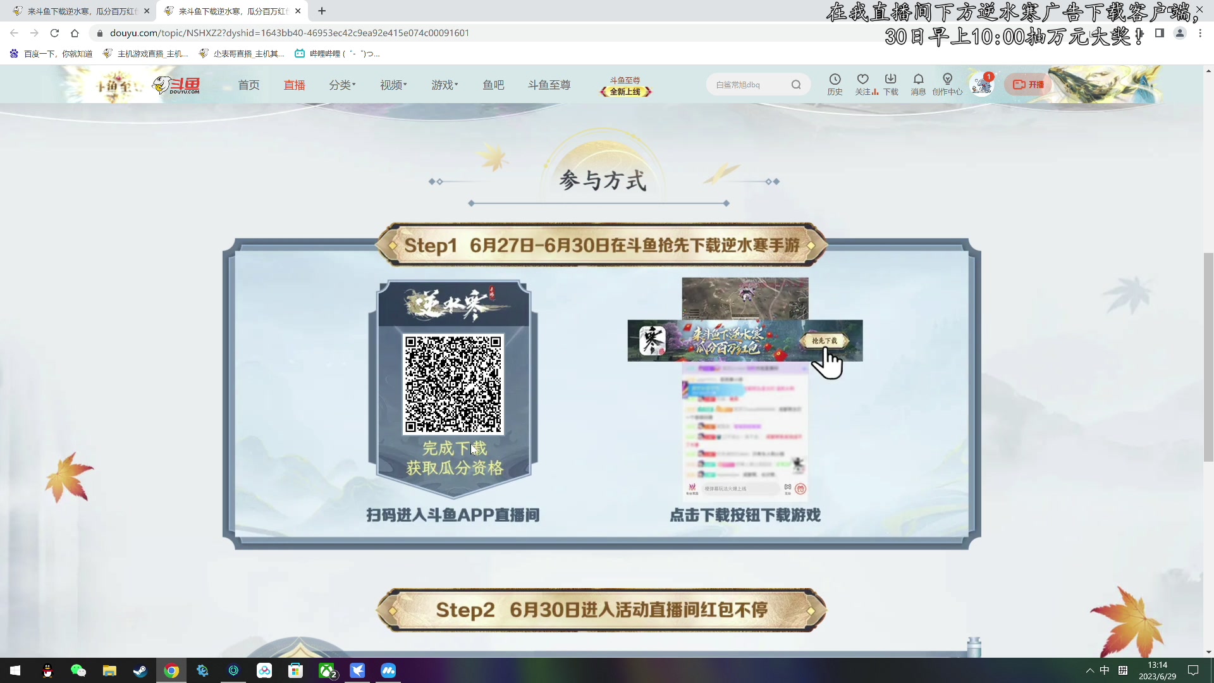Click the Douyu search input field

tap(749, 85)
